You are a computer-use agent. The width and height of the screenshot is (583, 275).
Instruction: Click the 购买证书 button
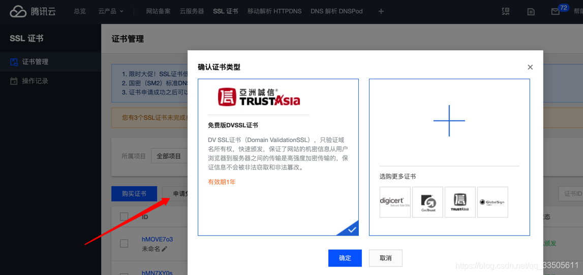coord(134,194)
